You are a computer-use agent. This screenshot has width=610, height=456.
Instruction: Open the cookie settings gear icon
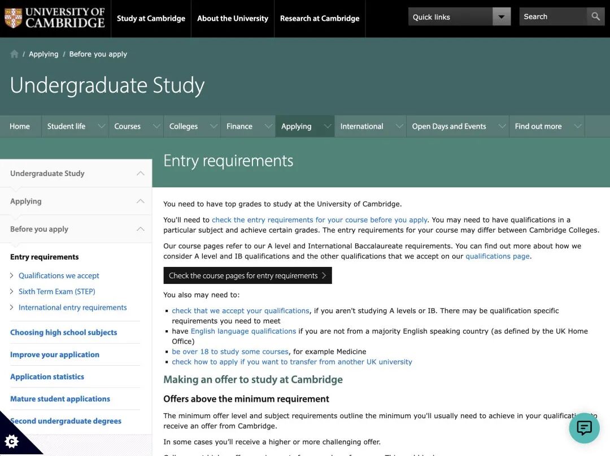click(x=12, y=441)
